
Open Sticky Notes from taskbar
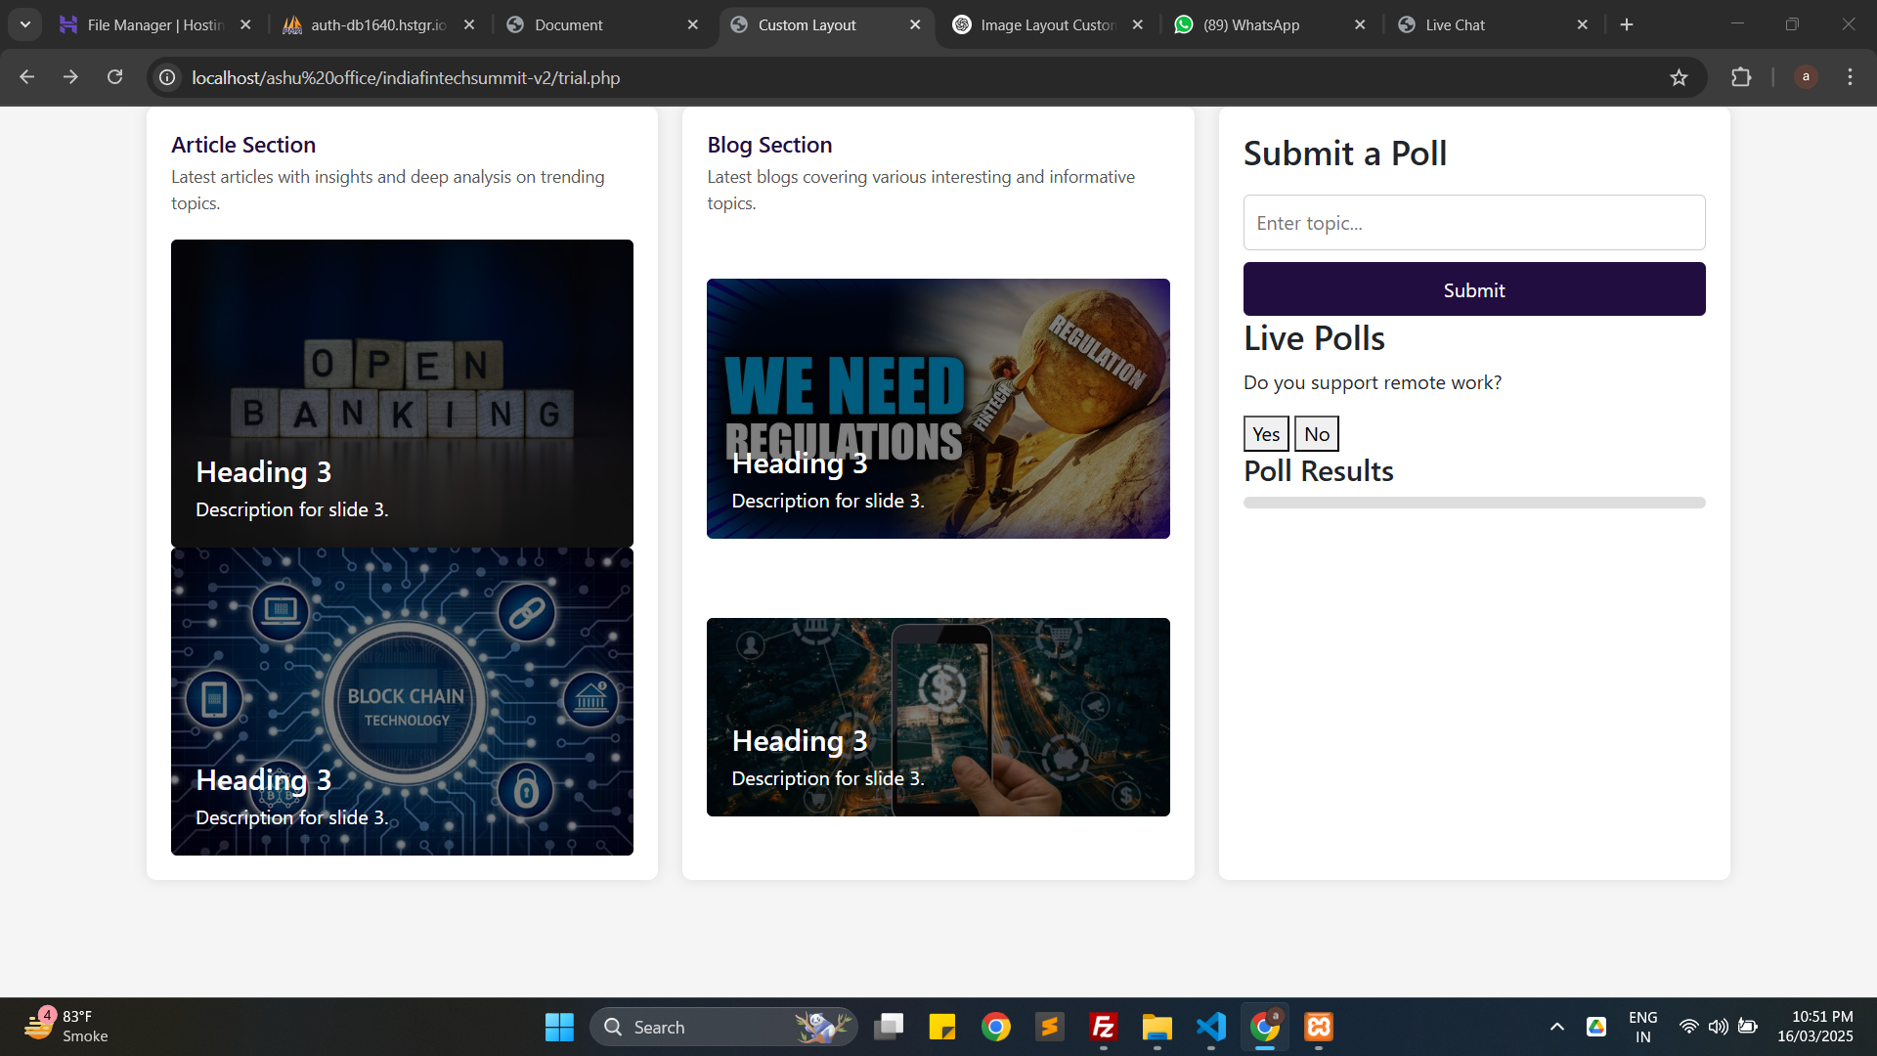point(942,1027)
